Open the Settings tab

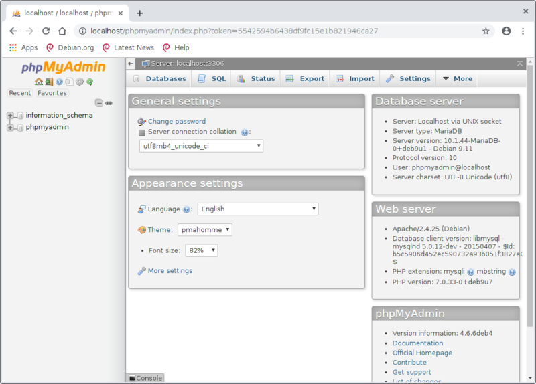408,79
